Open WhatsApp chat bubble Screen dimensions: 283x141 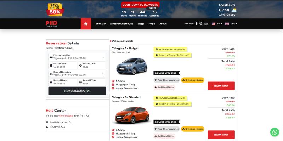coord(275,132)
